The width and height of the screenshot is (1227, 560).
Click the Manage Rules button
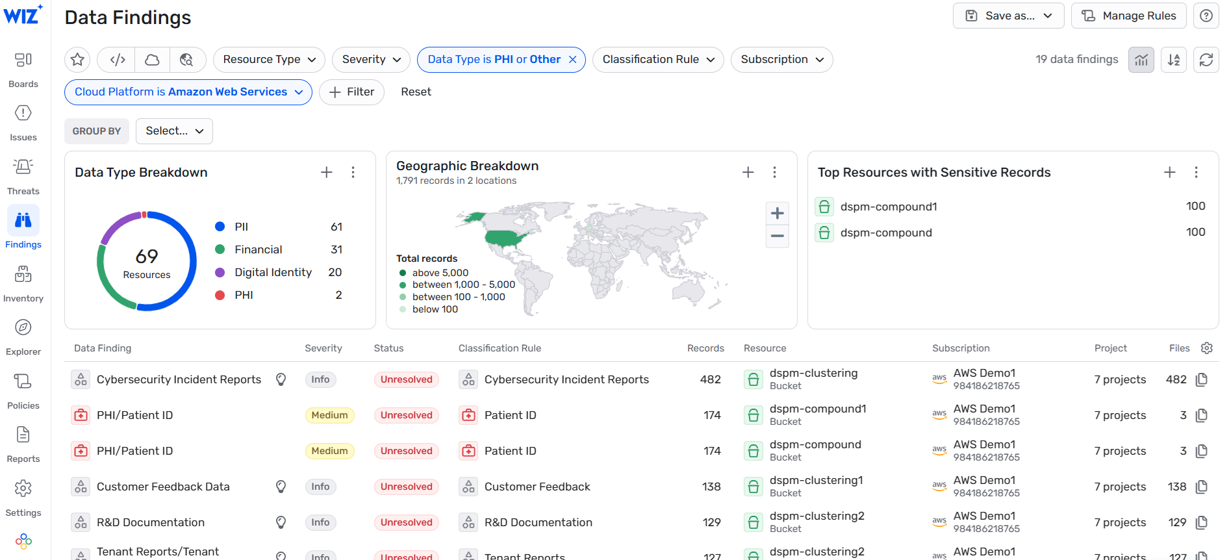[x=1128, y=16]
